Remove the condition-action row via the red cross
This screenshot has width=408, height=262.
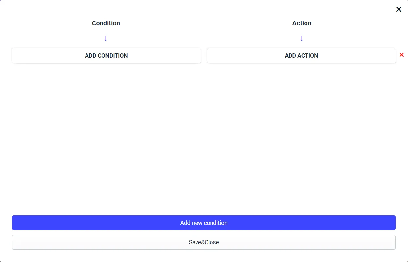click(402, 55)
